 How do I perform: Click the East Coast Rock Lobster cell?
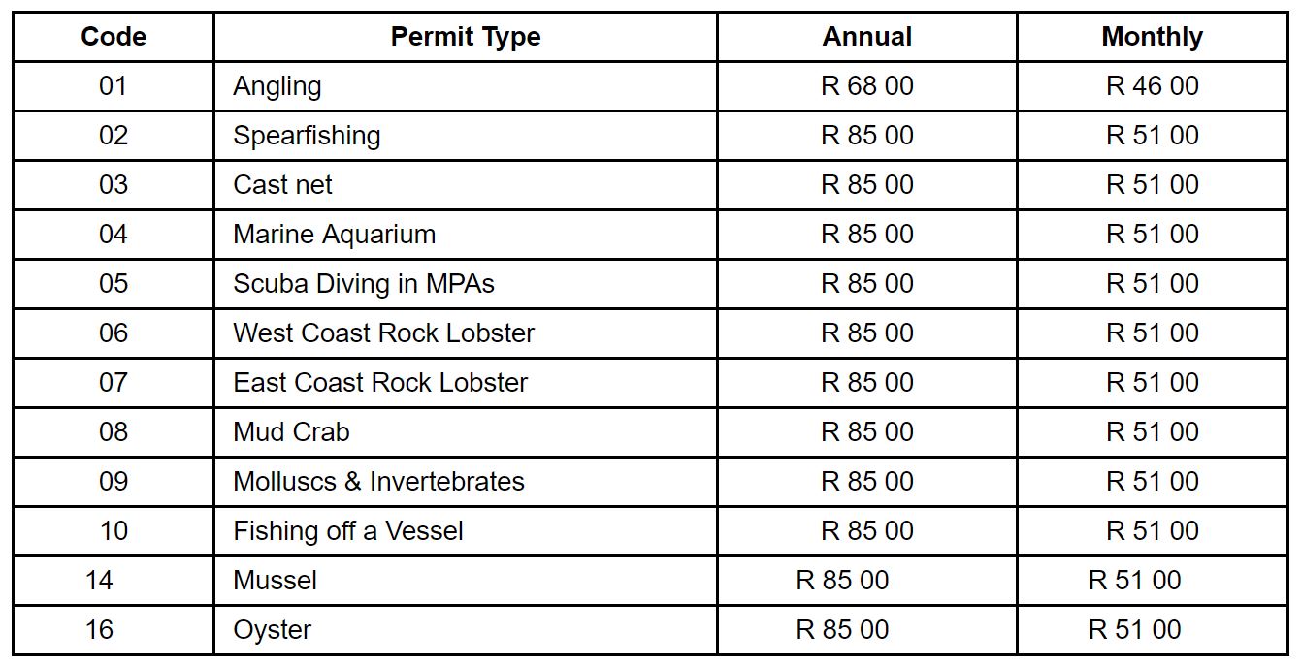coord(380,383)
